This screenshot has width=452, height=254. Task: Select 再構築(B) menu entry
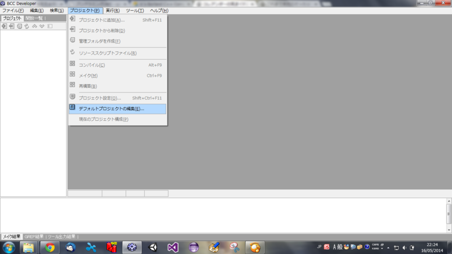(x=118, y=86)
